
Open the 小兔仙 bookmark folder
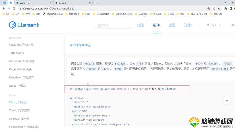[169, 14]
